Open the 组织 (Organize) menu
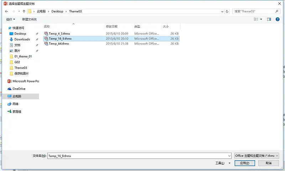 10,19
